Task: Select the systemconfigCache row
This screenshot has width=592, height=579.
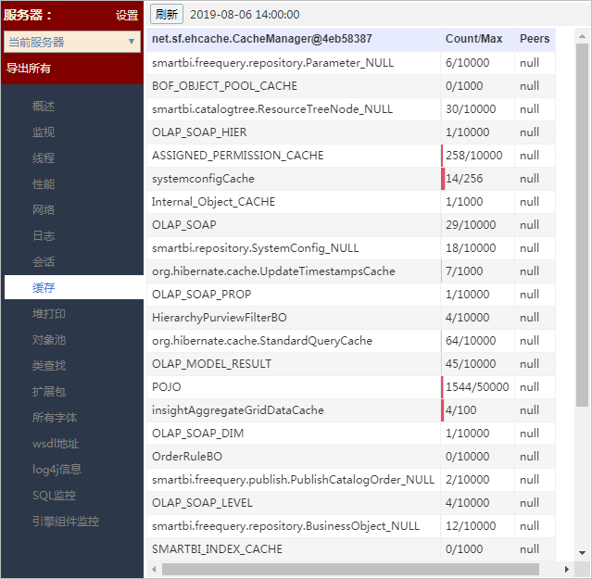Action: click(x=351, y=179)
